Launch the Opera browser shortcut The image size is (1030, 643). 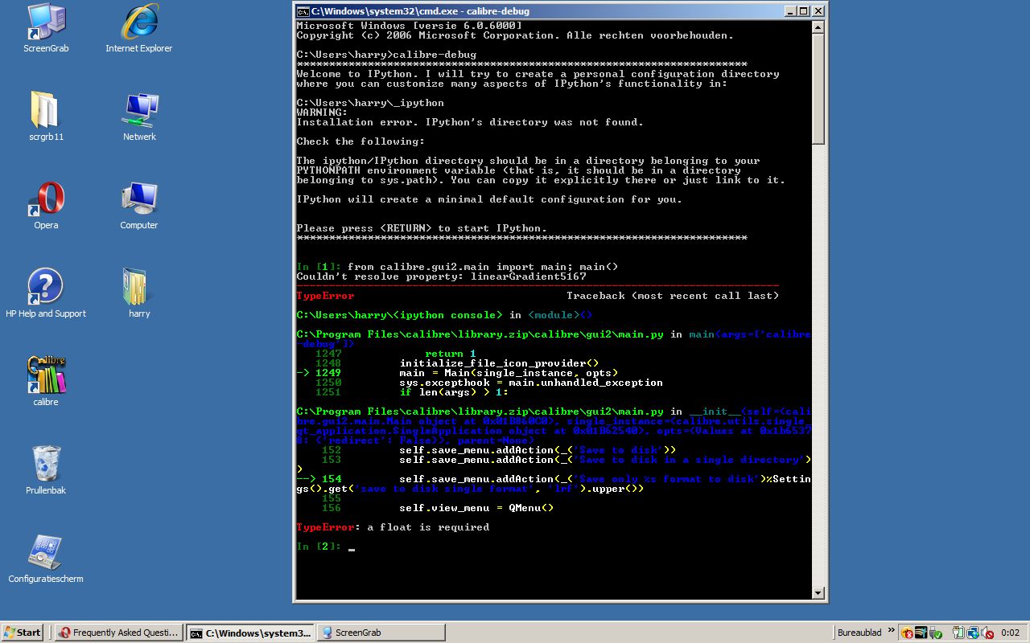[x=46, y=206]
